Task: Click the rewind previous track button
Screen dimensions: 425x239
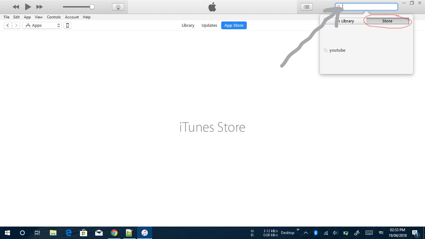Action: [16, 7]
